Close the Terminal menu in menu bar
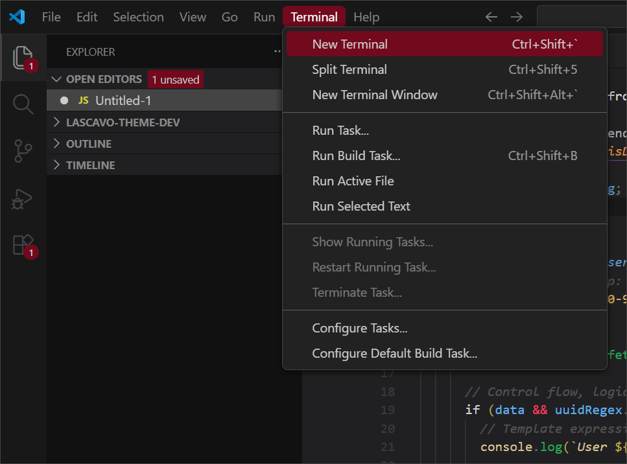The image size is (627, 464). click(x=314, y=17)
